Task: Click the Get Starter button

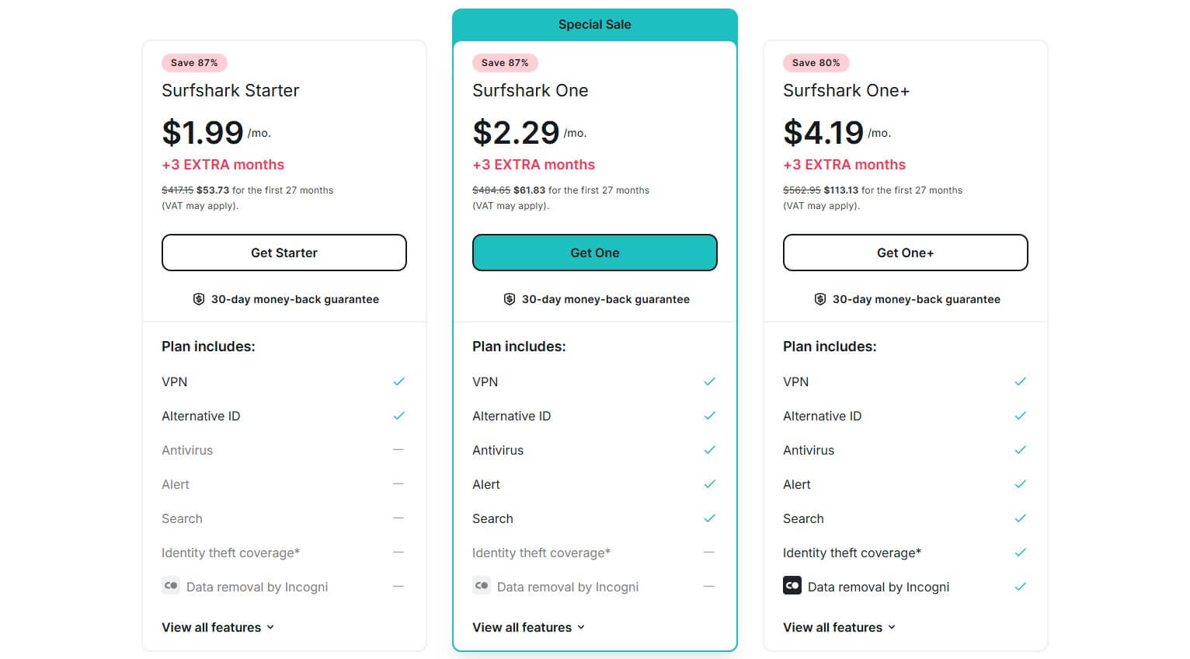Action: pyautogui.click(x=284, y=253)
